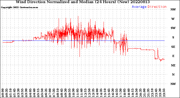This screenshot has height=98, width=180.
Task: Click the 11:40 time axis label
Action: 81,93
